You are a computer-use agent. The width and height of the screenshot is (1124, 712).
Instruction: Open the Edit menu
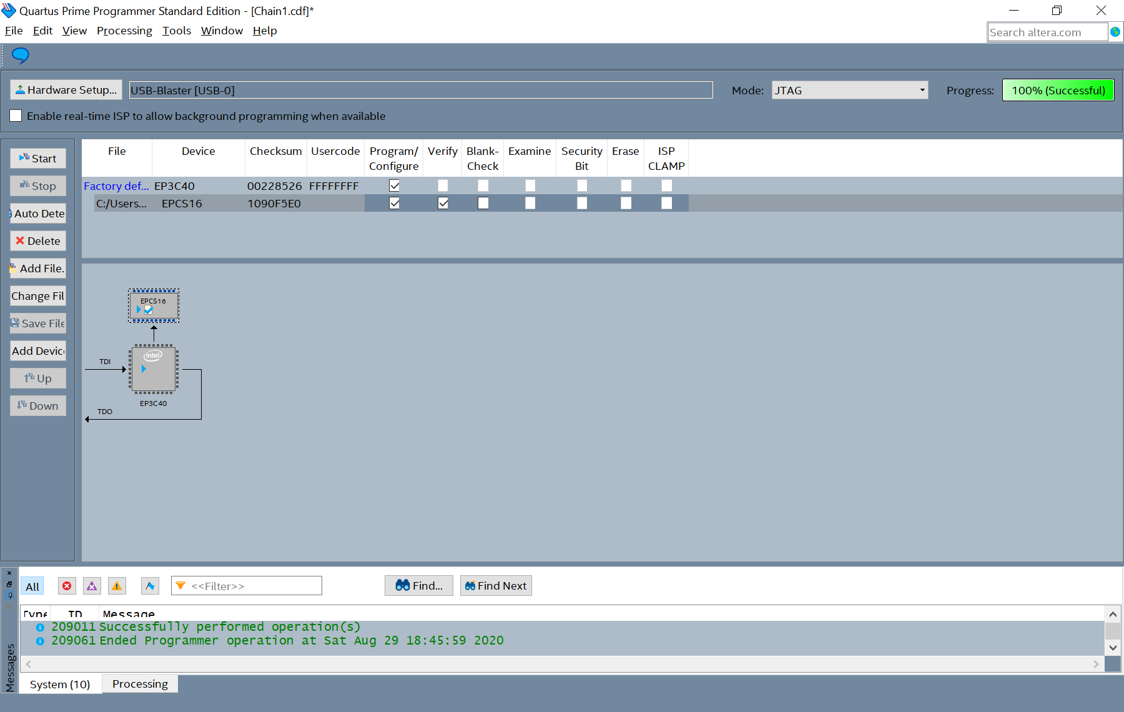pyautogui.click(x=42, y=31)
